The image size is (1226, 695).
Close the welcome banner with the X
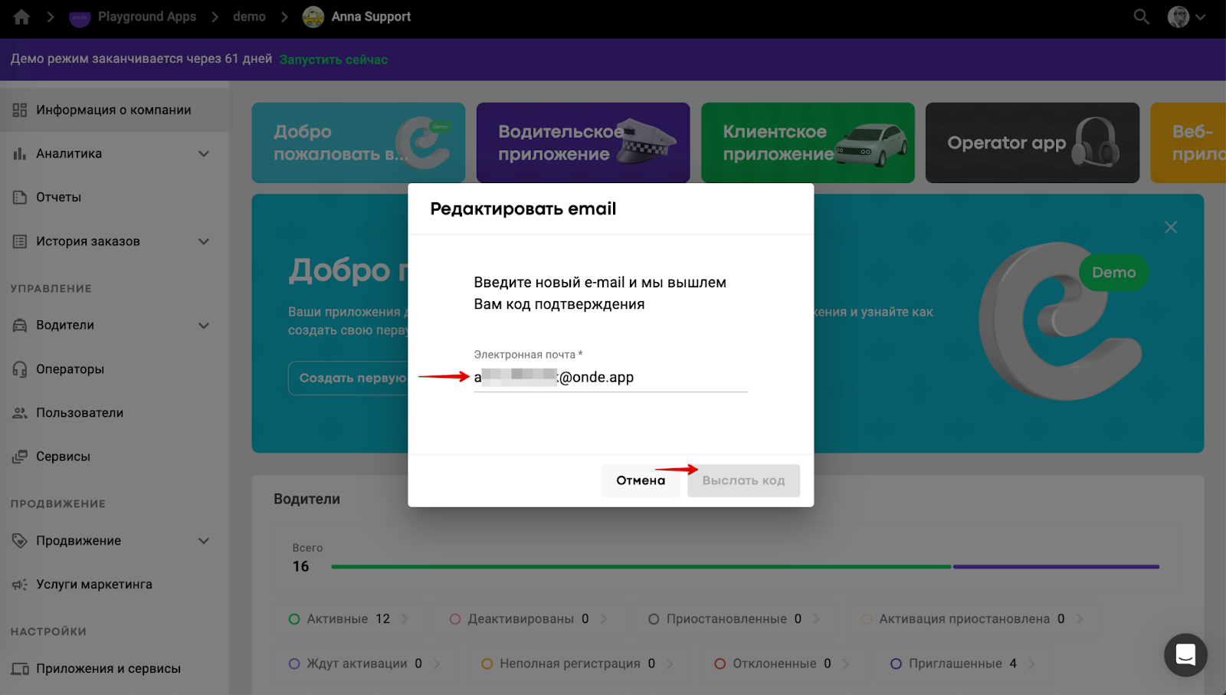(x=1171, y=227)
